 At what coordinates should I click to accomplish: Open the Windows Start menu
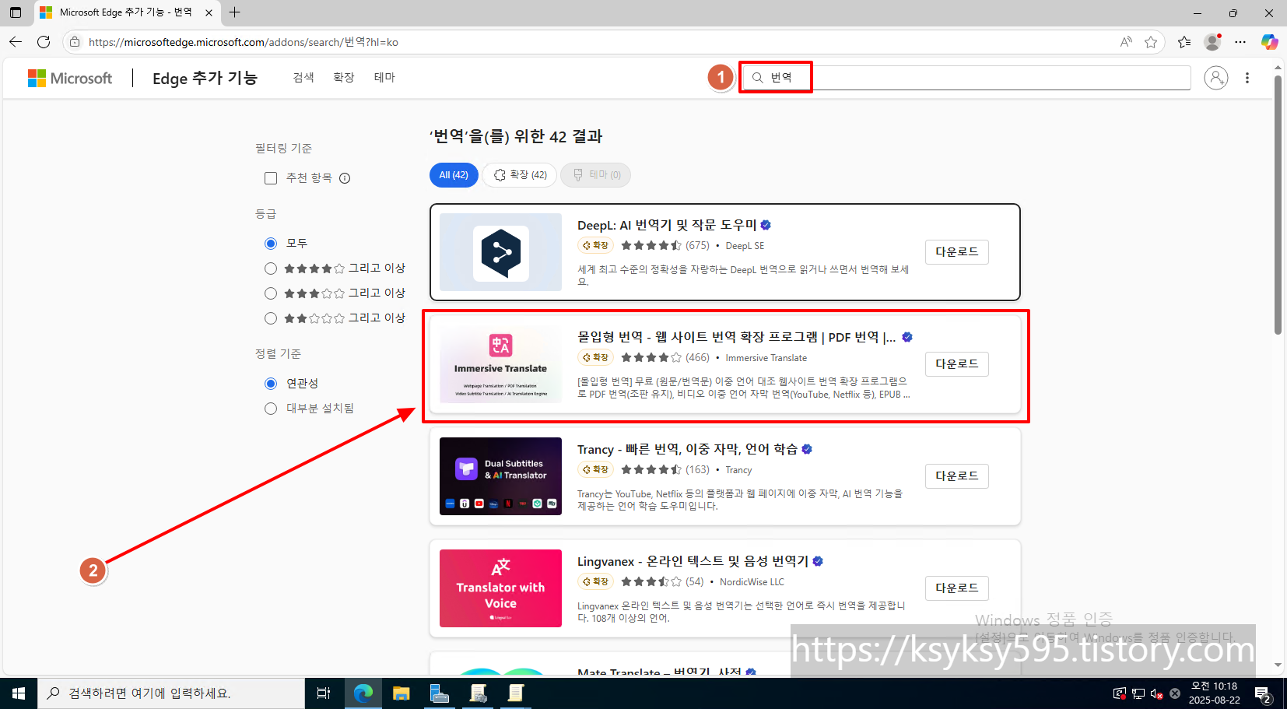pos(19,693)
